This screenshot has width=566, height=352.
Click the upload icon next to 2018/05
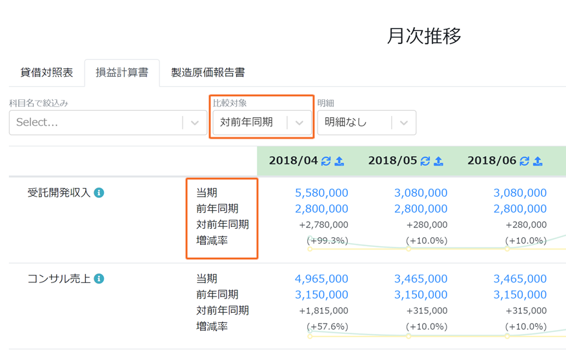439,161
